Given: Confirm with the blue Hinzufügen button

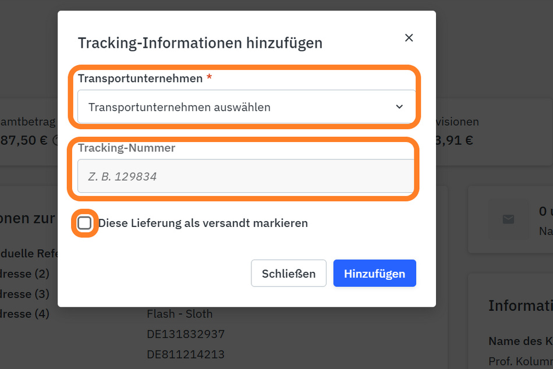Looking at the screenshot, I should 374,274.
